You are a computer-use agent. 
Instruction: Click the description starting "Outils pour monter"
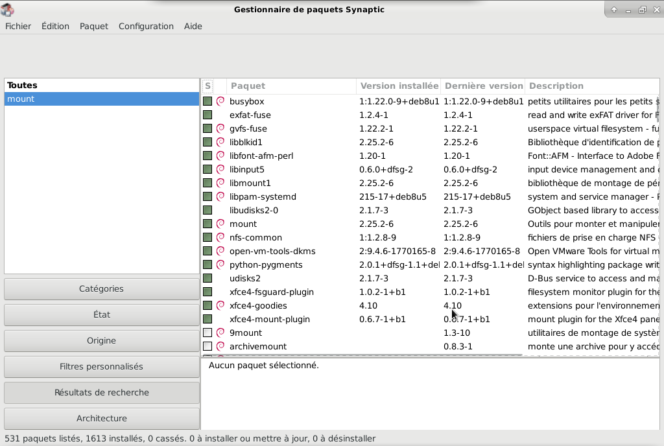pos(593,224)
